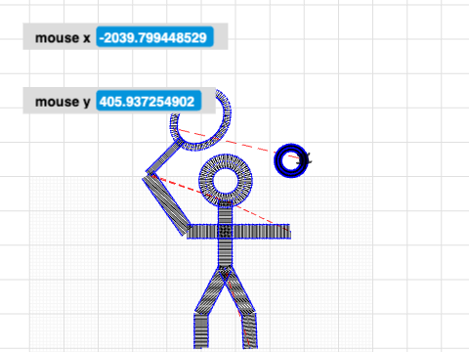Select the raised forearm segment holding the arc
The width and height of the screenshot is (469, 352).
click(165, 155)
